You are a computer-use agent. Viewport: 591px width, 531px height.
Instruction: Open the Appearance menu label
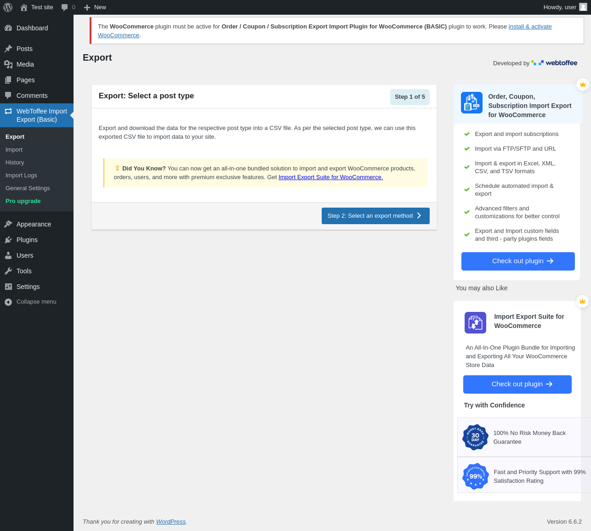click(34, 224)
